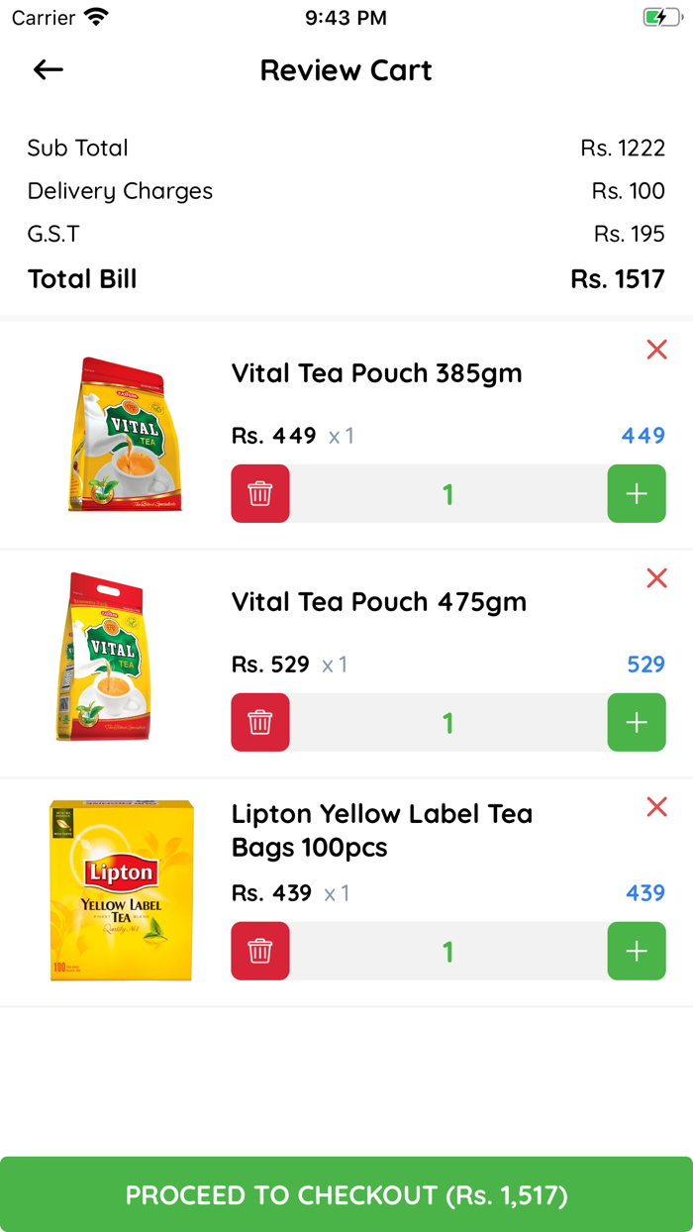Increase quantity of Vital Tea Pouch 475gm

coord(637,722)
